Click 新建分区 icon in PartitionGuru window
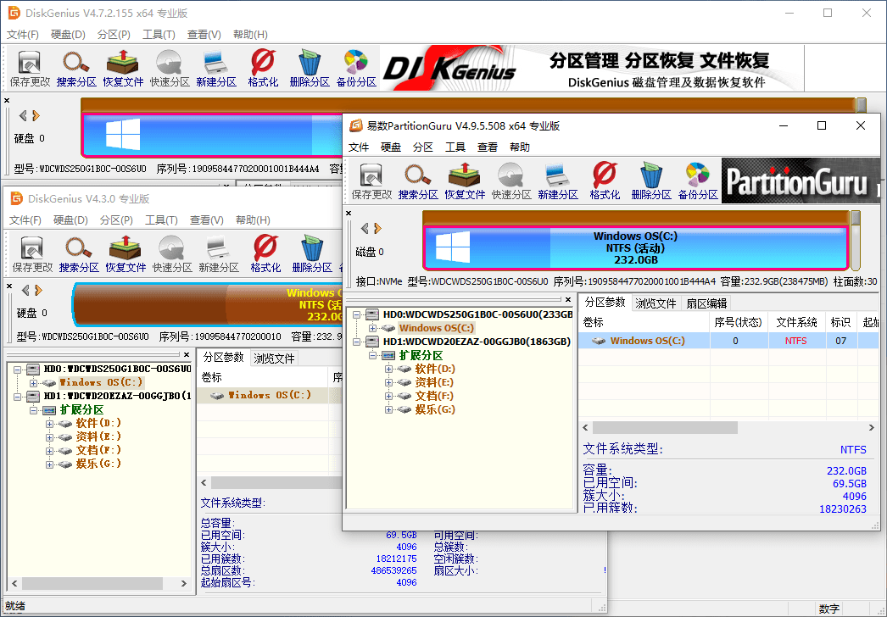 [x=558, y=181]
